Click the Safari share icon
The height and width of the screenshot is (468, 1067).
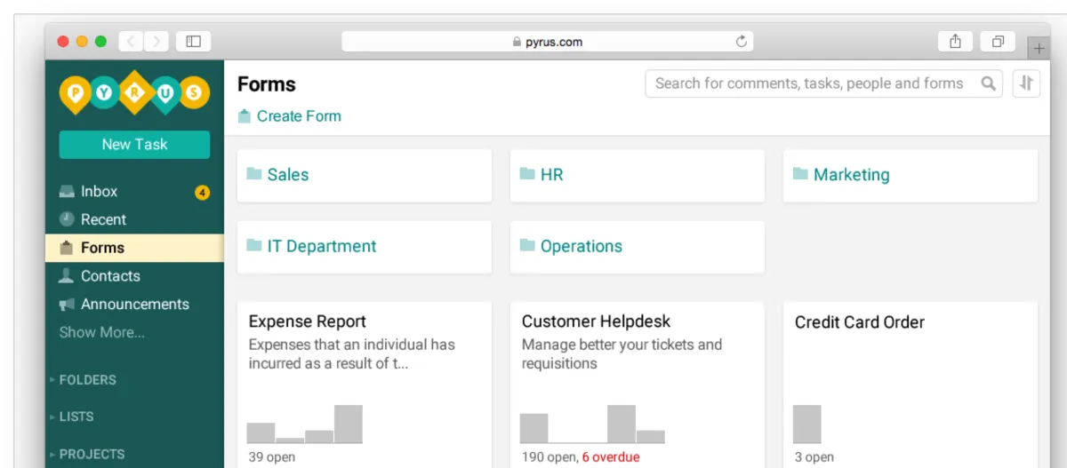955,41
